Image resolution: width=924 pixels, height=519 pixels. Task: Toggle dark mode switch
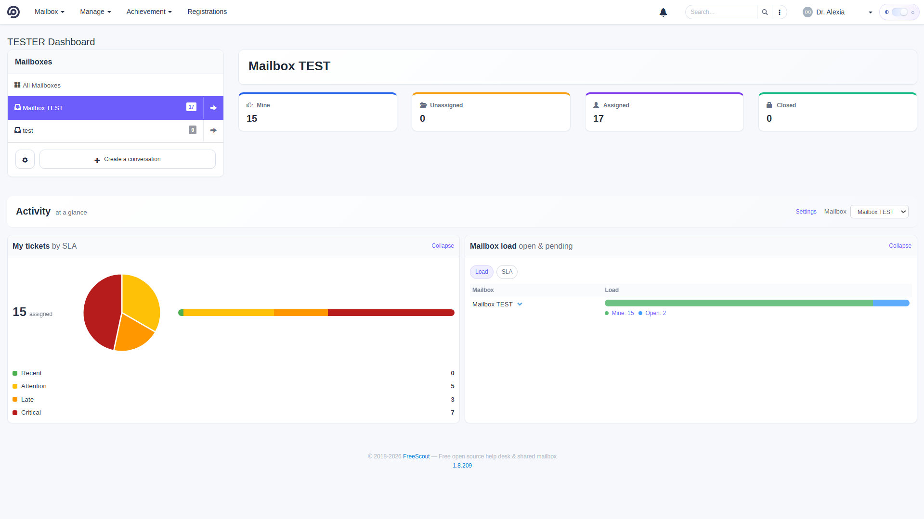coord(899,12)
